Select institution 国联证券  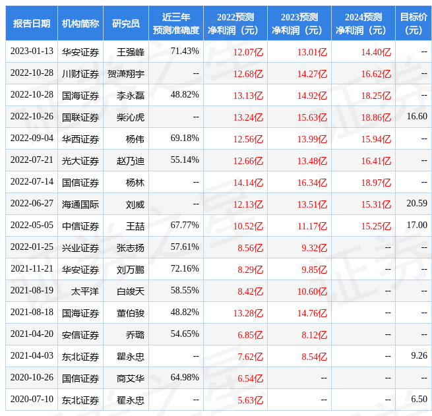tap(80, 117)
